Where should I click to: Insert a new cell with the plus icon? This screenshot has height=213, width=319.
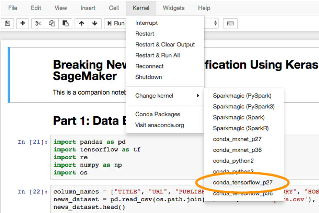coord(23,23)
